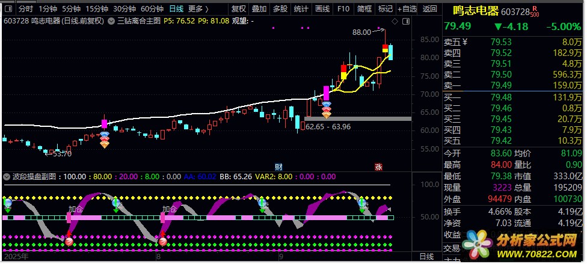
Task: Select the 买一 bid price 79.48
Action: point(501,98)
